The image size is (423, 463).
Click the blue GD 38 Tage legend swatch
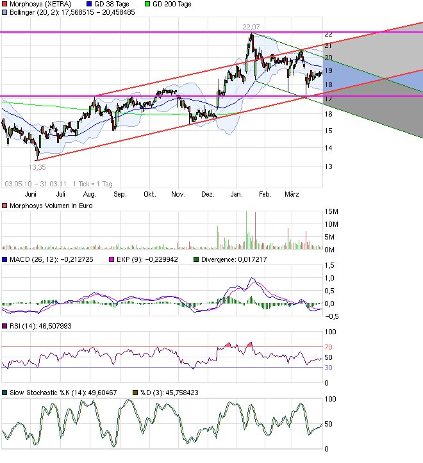click(x=89, y=4)
